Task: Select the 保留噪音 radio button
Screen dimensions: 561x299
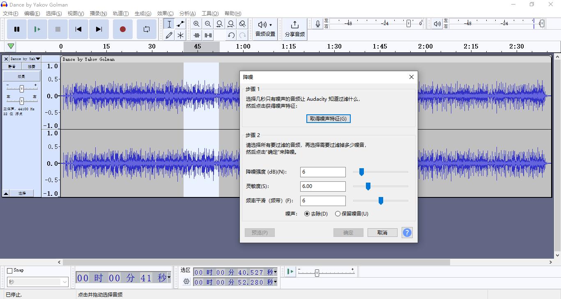Action: tap(338, 213)
